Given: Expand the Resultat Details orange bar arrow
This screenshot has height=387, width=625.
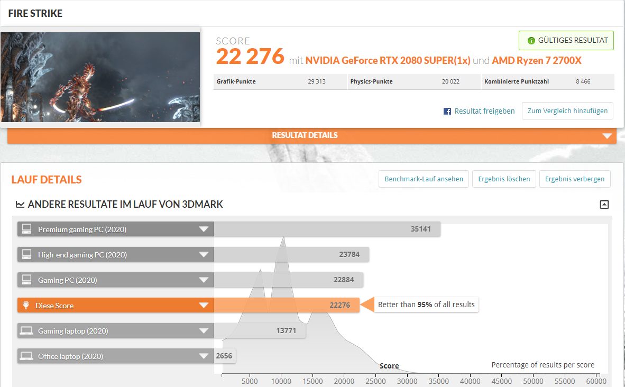Looking at the screenshot, I should [x=606, y=136].
